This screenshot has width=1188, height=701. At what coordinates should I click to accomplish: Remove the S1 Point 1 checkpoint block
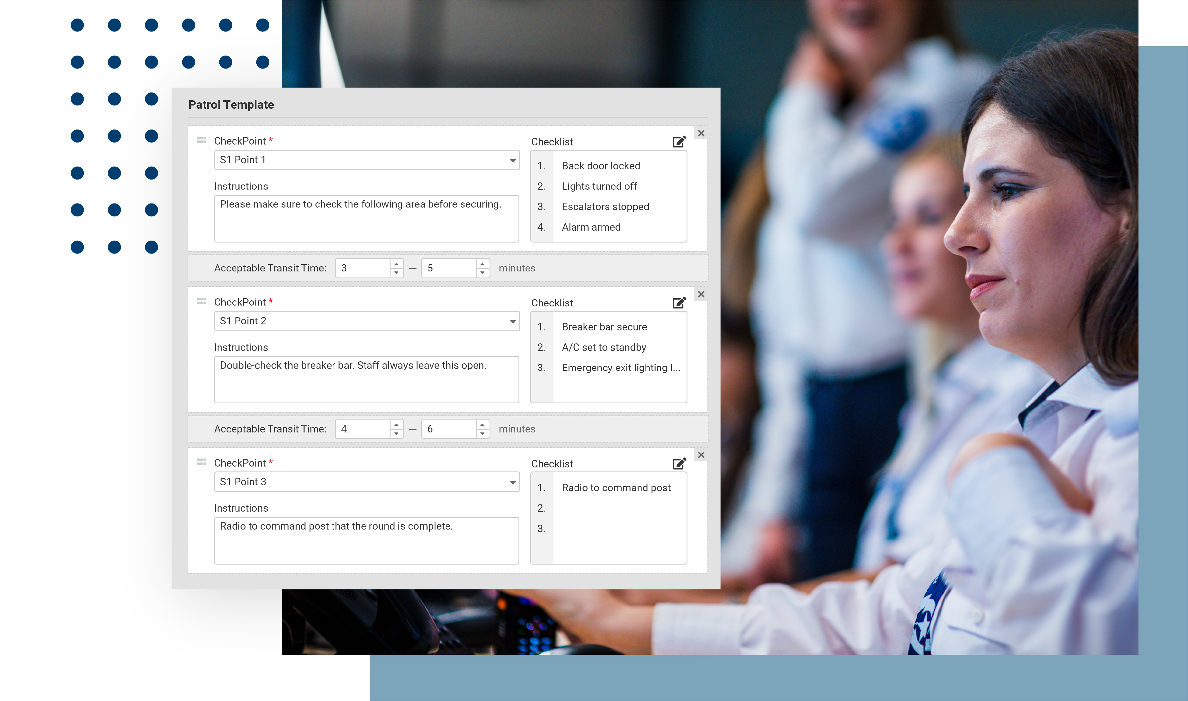(701, 133)
